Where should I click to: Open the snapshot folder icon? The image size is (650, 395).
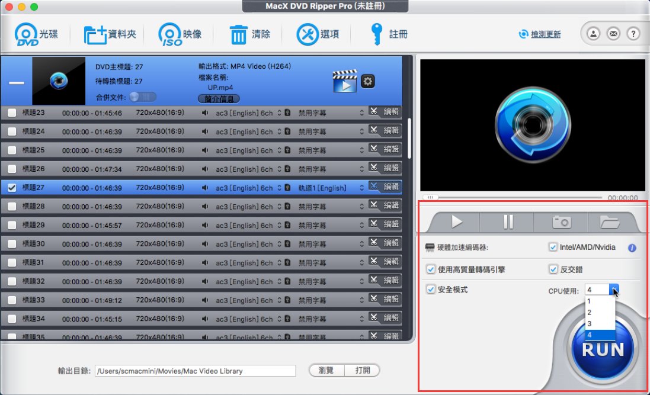click(609, 222)
